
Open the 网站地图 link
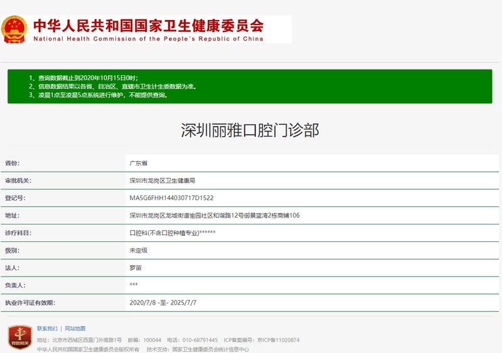[75, 329]
